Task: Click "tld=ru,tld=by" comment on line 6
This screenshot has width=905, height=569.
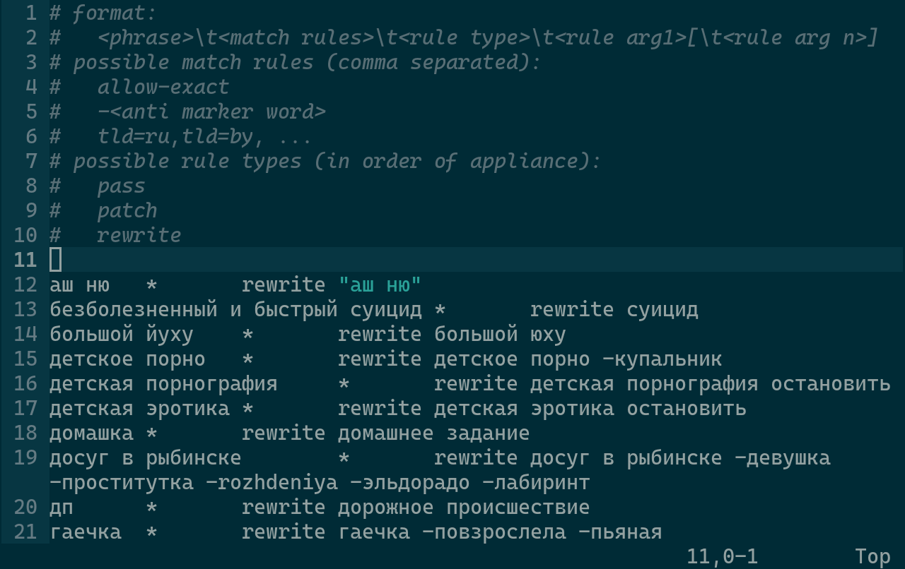Action: (x=175, y=136)
